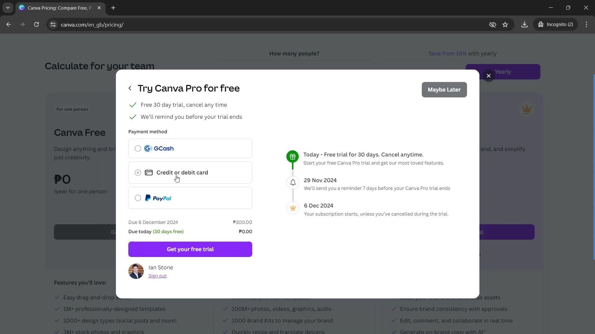Click the back arrow navigation icon
This screenshot has width=595, height=334.
click(x=130, y=88)
